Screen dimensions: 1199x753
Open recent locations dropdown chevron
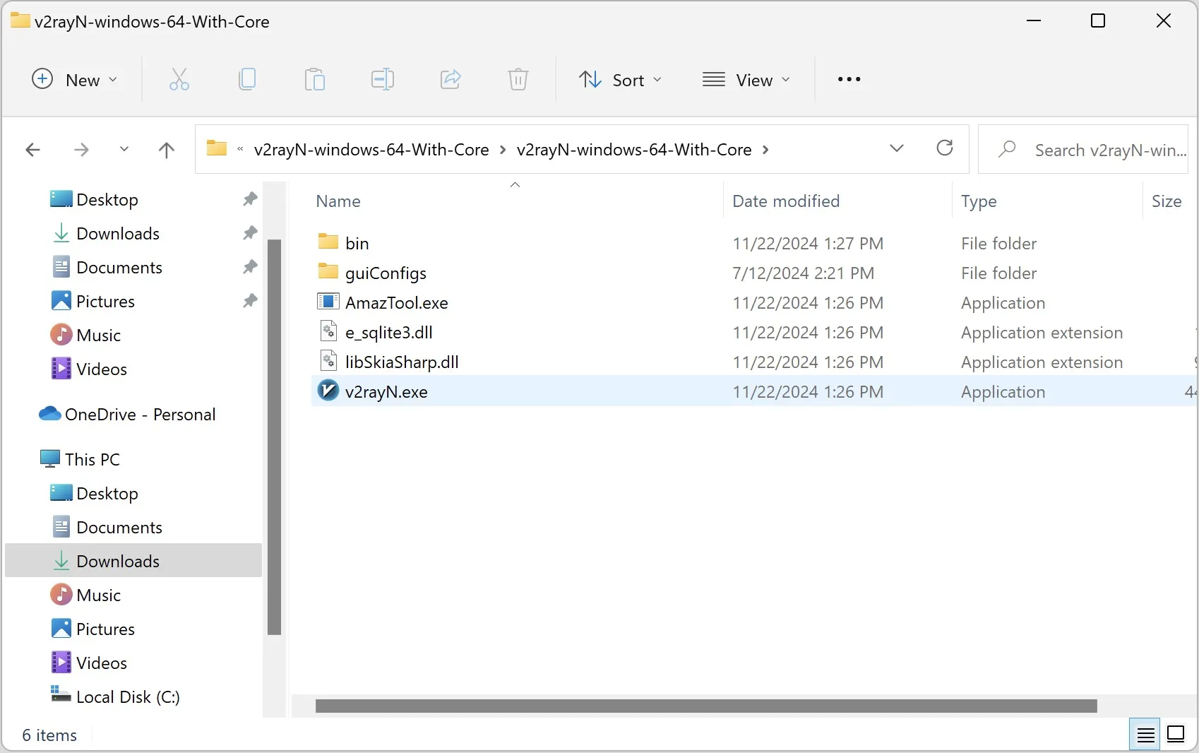(124, 149)
